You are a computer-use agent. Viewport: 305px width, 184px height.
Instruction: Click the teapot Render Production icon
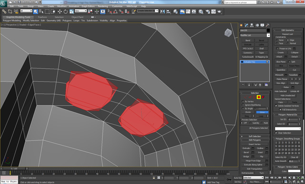[220, 11]
